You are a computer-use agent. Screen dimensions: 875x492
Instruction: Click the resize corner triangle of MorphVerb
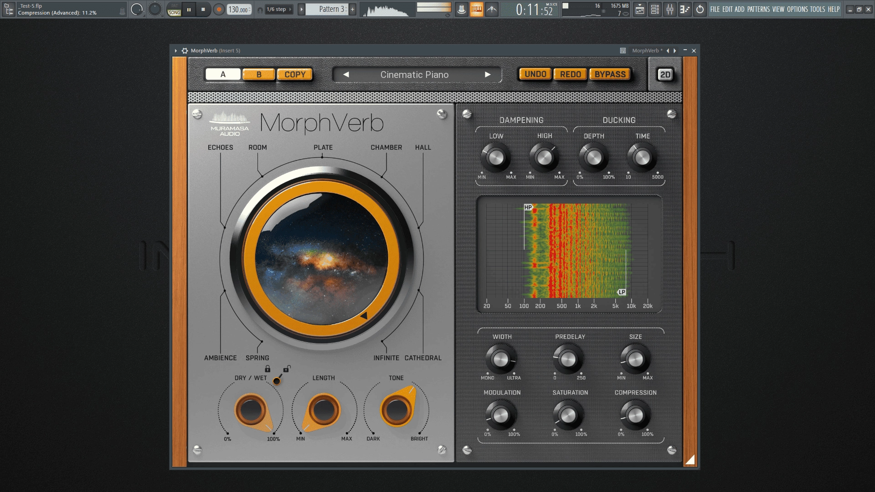tap(690, 460)
